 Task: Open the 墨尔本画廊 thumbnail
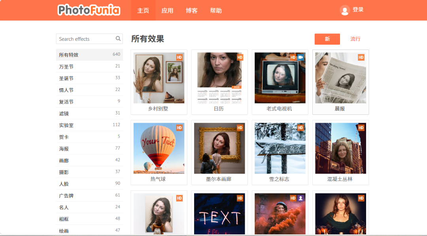[x=219, y=148]
